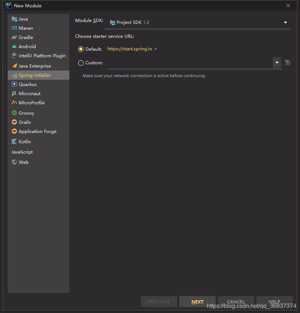
Task: Click the NEXT button
Action: tap(197, 302)
